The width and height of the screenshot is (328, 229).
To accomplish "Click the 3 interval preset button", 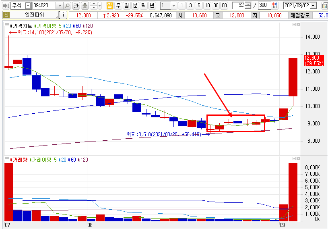I will click(x=190, y=6).
